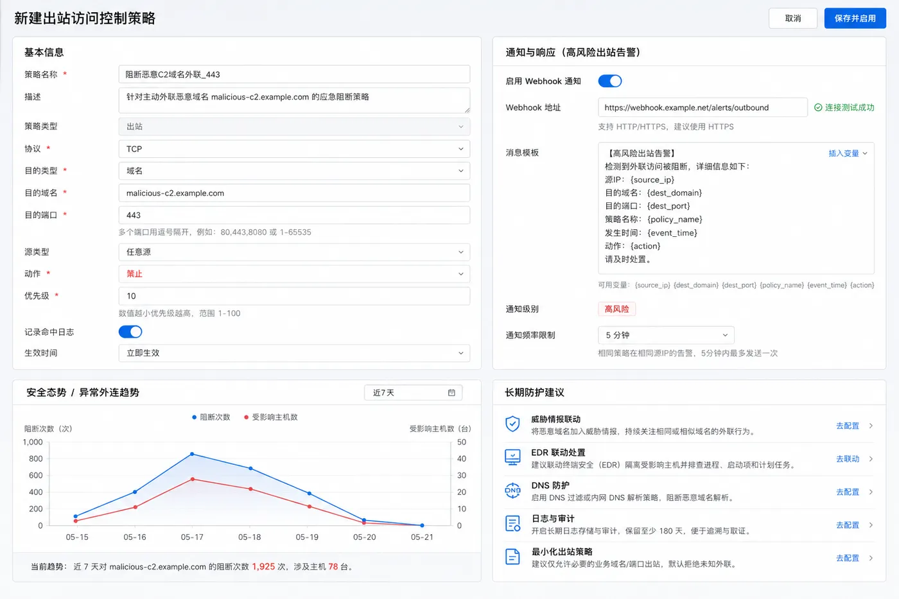Open the 插入变量 menu
Screen dimensions: 899x599
pos(848,153)
